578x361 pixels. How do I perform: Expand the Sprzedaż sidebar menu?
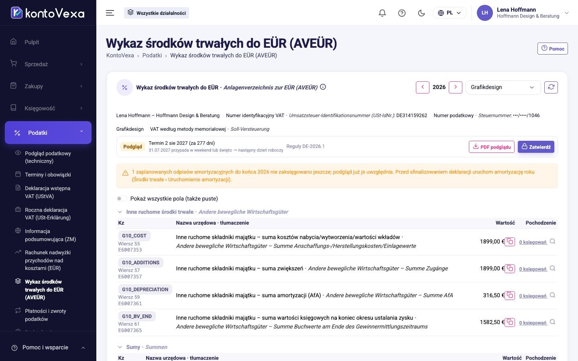(x=48, y=64)
